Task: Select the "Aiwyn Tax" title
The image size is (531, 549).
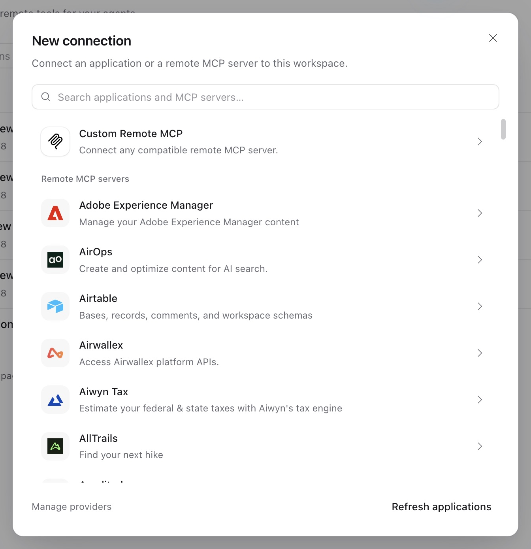Action: point(104,392)
